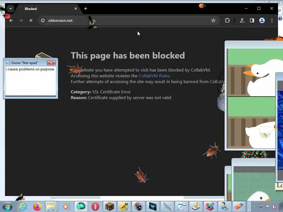
Task: Open the Chrome three-dot menu
Action: click(x=272, y=20)
